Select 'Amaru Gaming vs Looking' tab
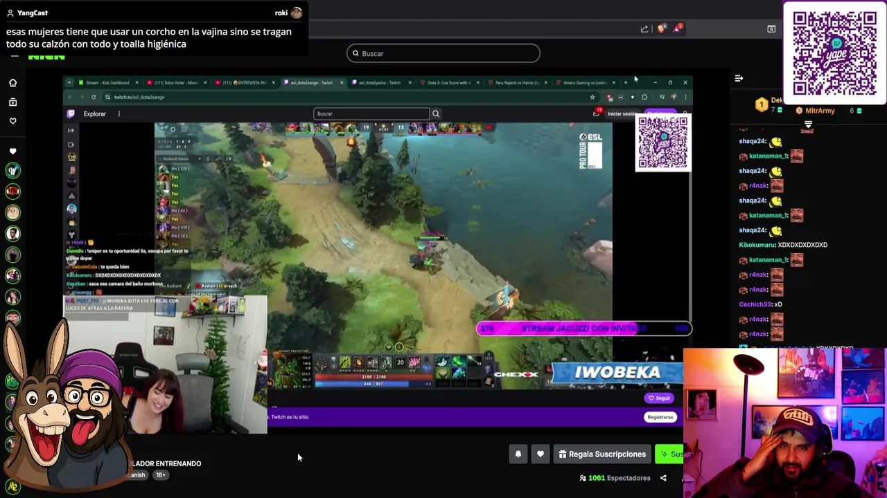 coord(586,82)
